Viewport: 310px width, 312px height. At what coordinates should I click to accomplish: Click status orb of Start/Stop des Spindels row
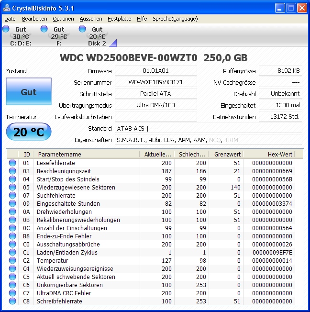[12, 179]
